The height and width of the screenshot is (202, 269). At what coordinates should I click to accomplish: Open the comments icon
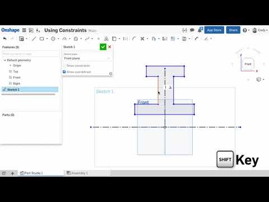click(192, 30)
